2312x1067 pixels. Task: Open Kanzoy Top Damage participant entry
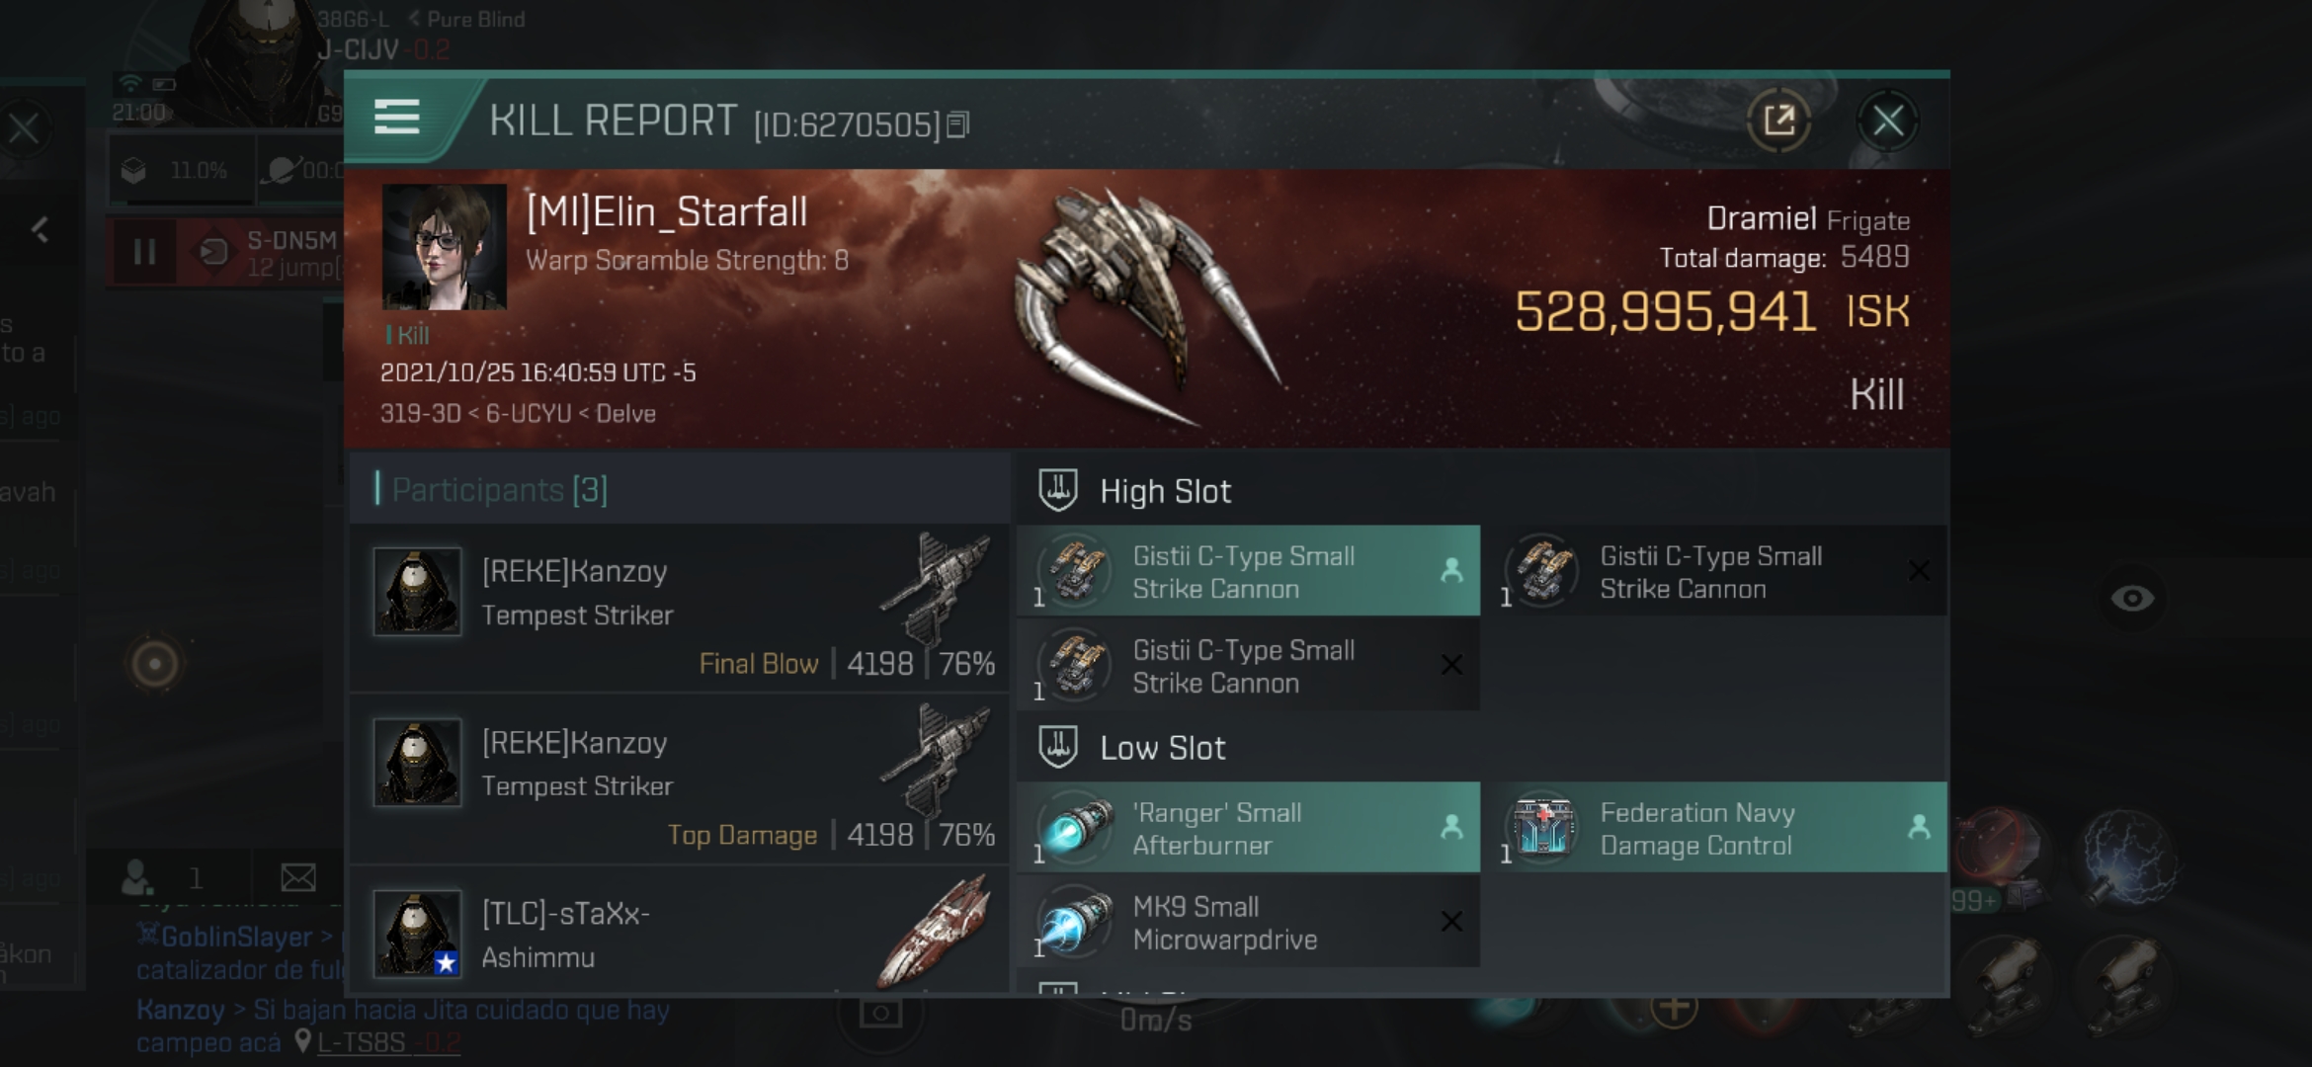[x=680, y=780]
